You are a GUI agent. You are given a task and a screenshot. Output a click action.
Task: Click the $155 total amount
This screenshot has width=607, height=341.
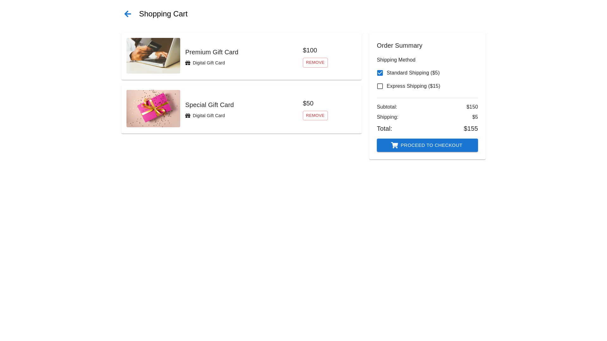pos(470,129)
